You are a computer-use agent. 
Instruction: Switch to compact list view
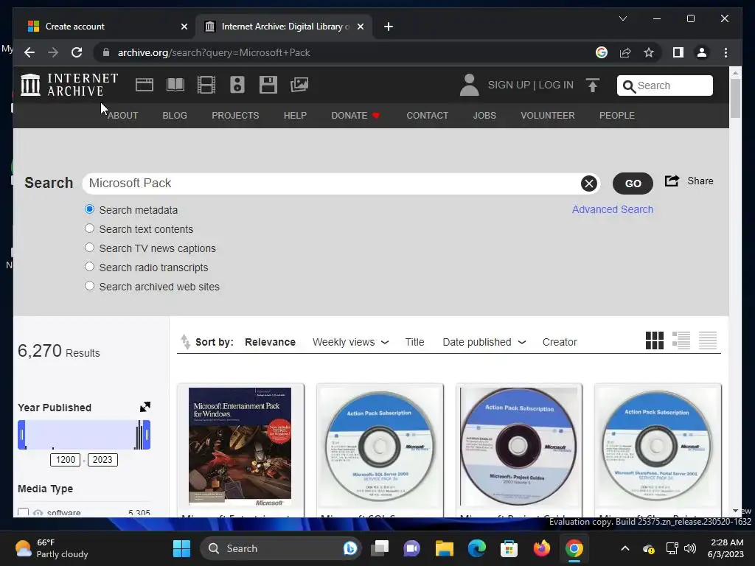point(708,340)
